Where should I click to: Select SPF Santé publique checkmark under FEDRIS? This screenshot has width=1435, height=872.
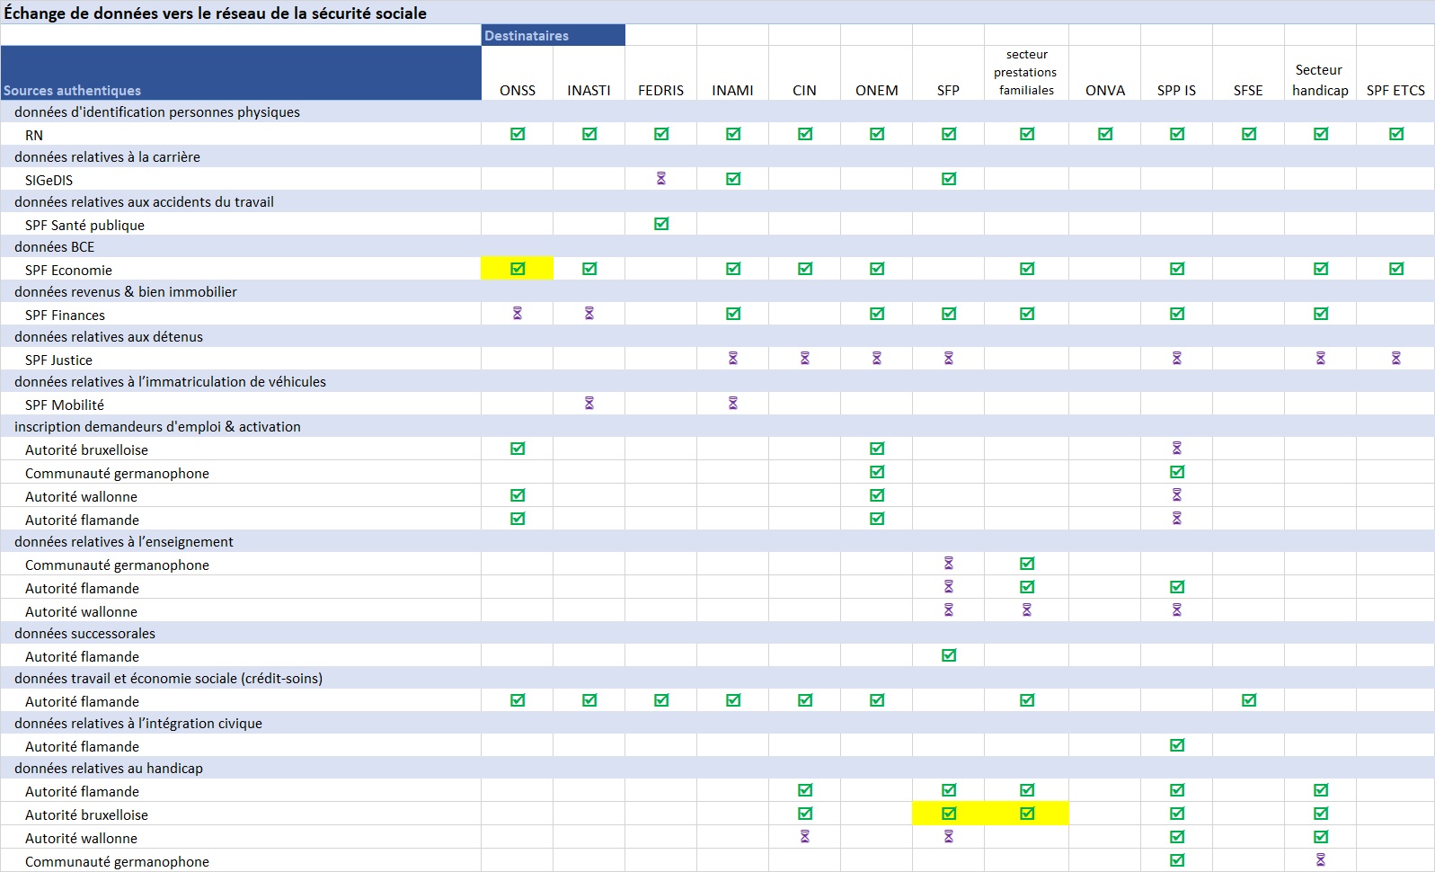click(661, 224)
